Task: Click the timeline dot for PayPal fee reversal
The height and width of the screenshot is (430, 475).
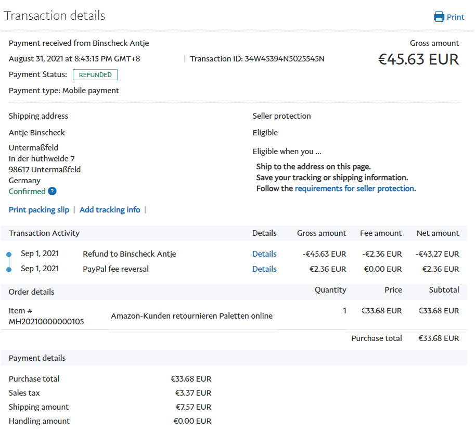Action: point(9,269)
